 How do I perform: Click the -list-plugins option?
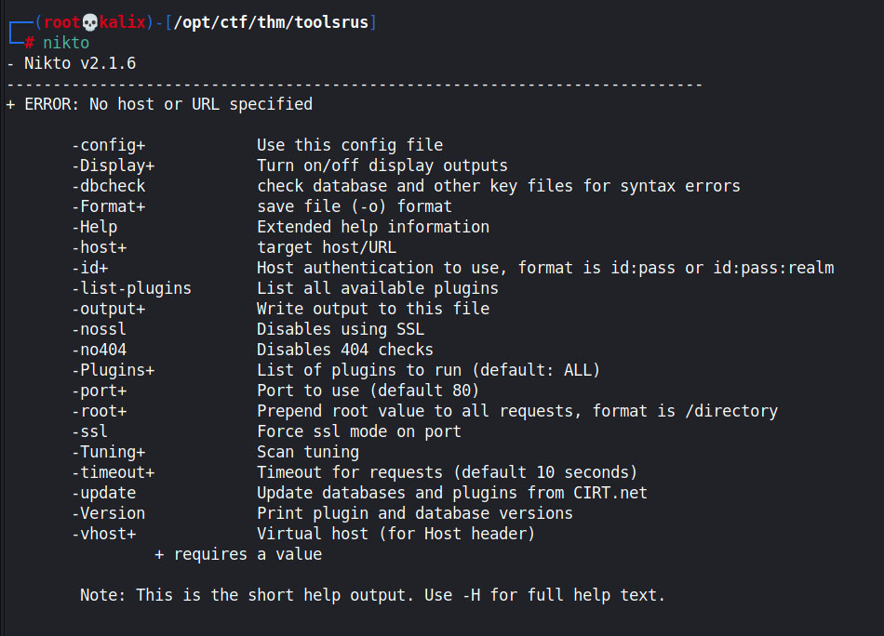[x=132, y=288]
